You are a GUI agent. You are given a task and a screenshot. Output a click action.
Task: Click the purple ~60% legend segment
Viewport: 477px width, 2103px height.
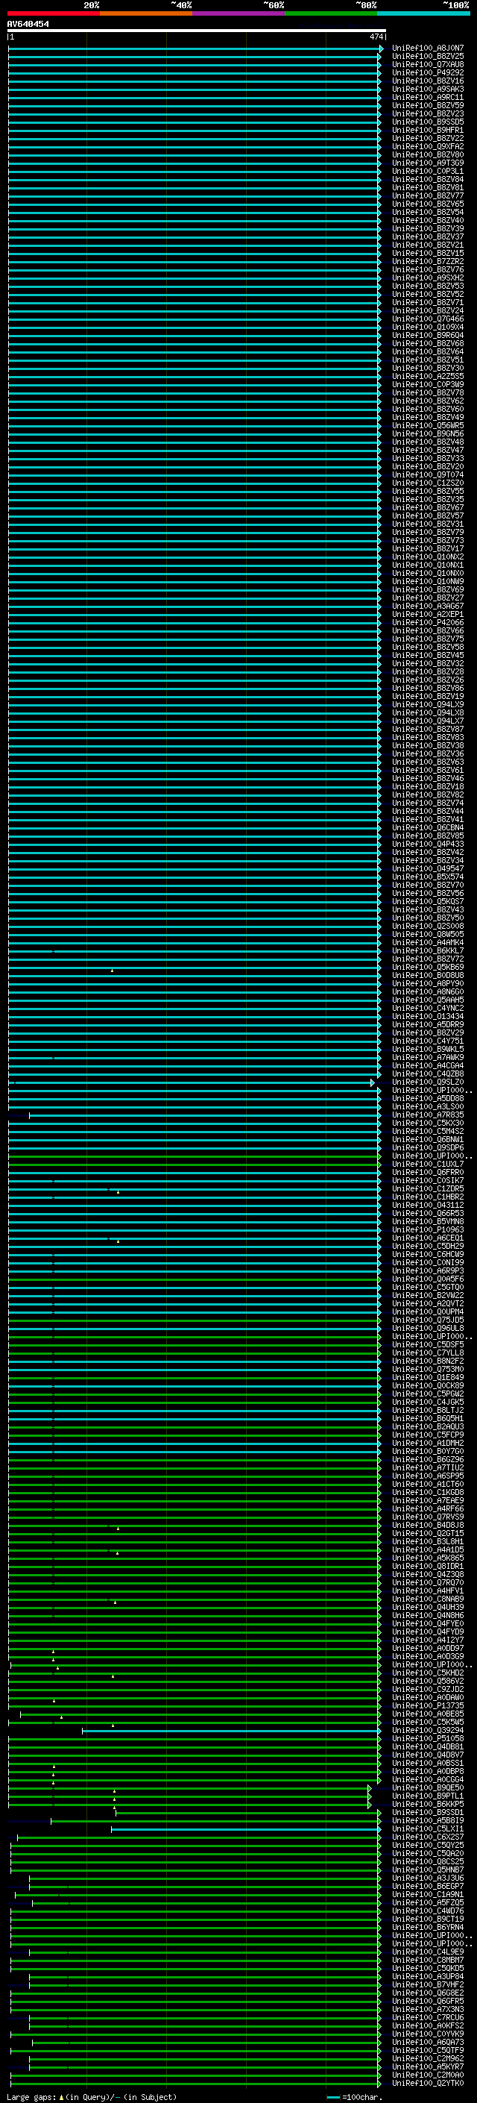click(239, 13)
